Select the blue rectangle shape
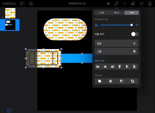155x113 pixels. click(x=77, y=58)
